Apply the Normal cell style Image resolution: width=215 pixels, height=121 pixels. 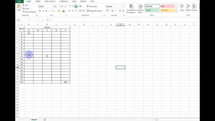(152, 6)
